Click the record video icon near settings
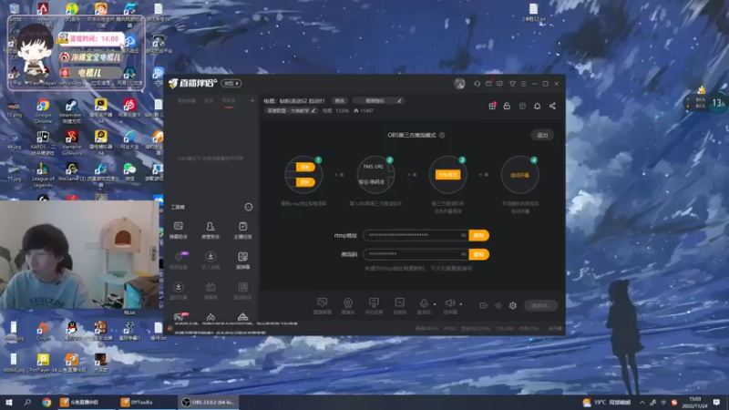The image size is (729, 410). coord(483,305)
